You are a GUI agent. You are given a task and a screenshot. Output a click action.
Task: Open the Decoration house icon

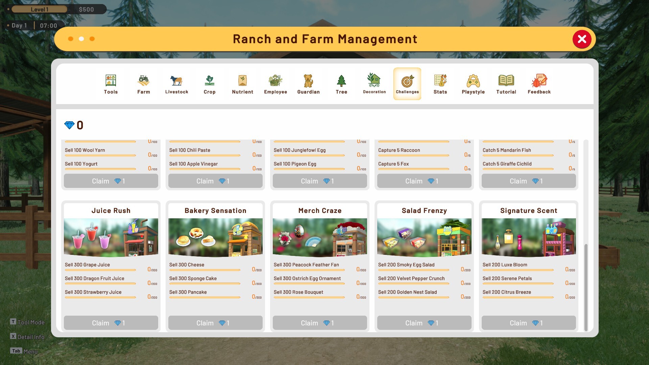tap(374, 80)
